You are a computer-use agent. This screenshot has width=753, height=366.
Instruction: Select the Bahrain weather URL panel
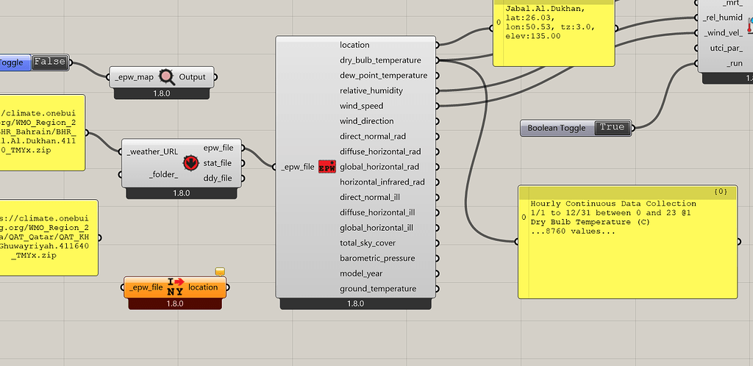coord(42,132)
